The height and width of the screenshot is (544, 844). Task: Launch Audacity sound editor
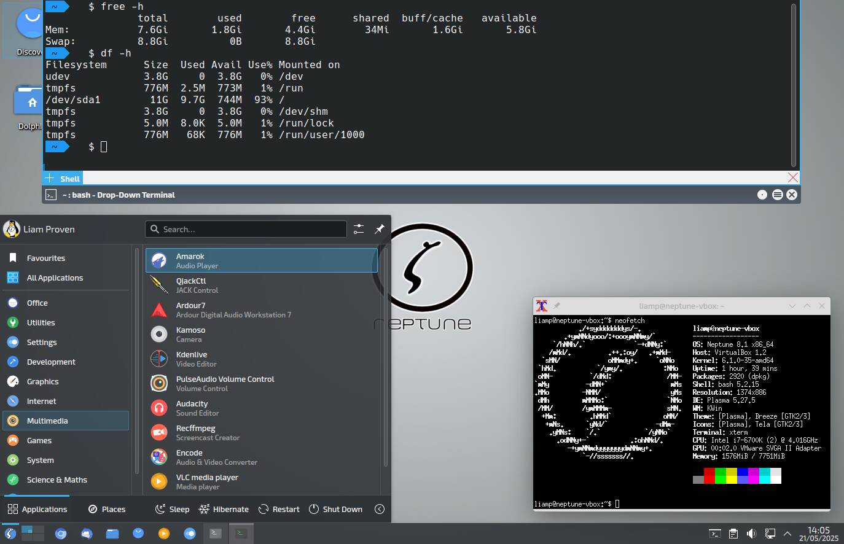[x=261, y=408]
